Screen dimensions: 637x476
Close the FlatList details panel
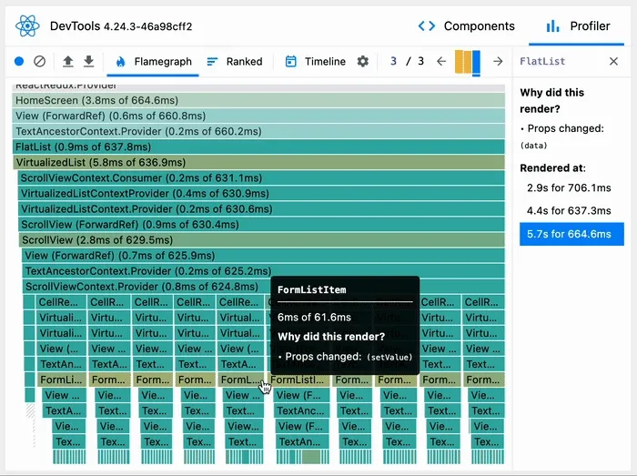tap(613, 61)
